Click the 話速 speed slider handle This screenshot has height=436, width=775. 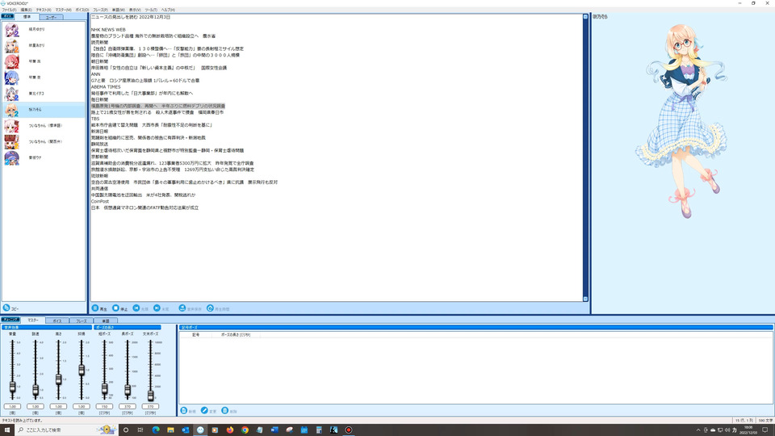click(35, 390)
